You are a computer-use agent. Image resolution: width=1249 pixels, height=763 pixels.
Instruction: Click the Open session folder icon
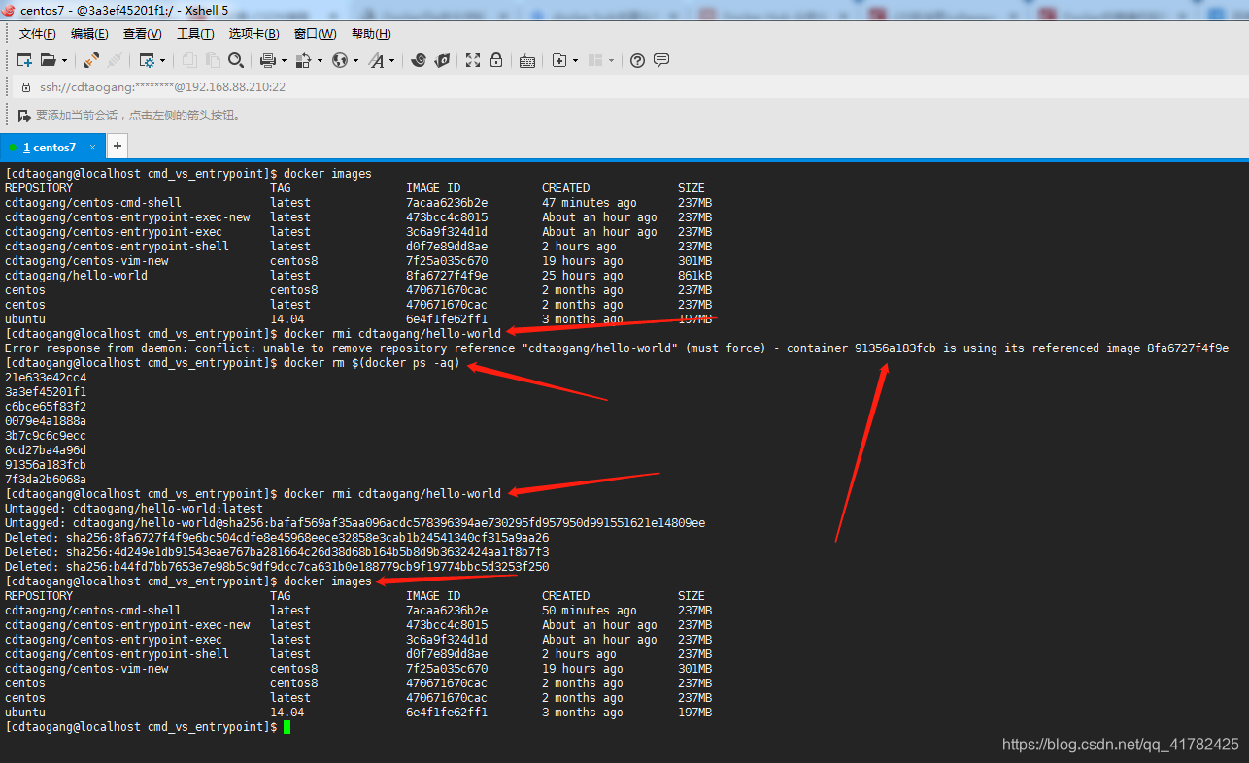click(48, 60)
